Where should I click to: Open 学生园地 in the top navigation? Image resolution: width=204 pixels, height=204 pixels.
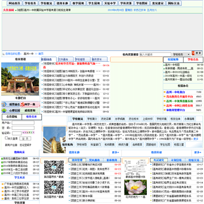tap(94, 3)
